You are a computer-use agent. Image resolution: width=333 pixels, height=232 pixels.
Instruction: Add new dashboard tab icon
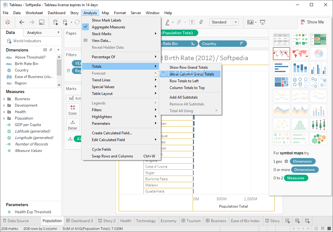[x=298, y=221]
